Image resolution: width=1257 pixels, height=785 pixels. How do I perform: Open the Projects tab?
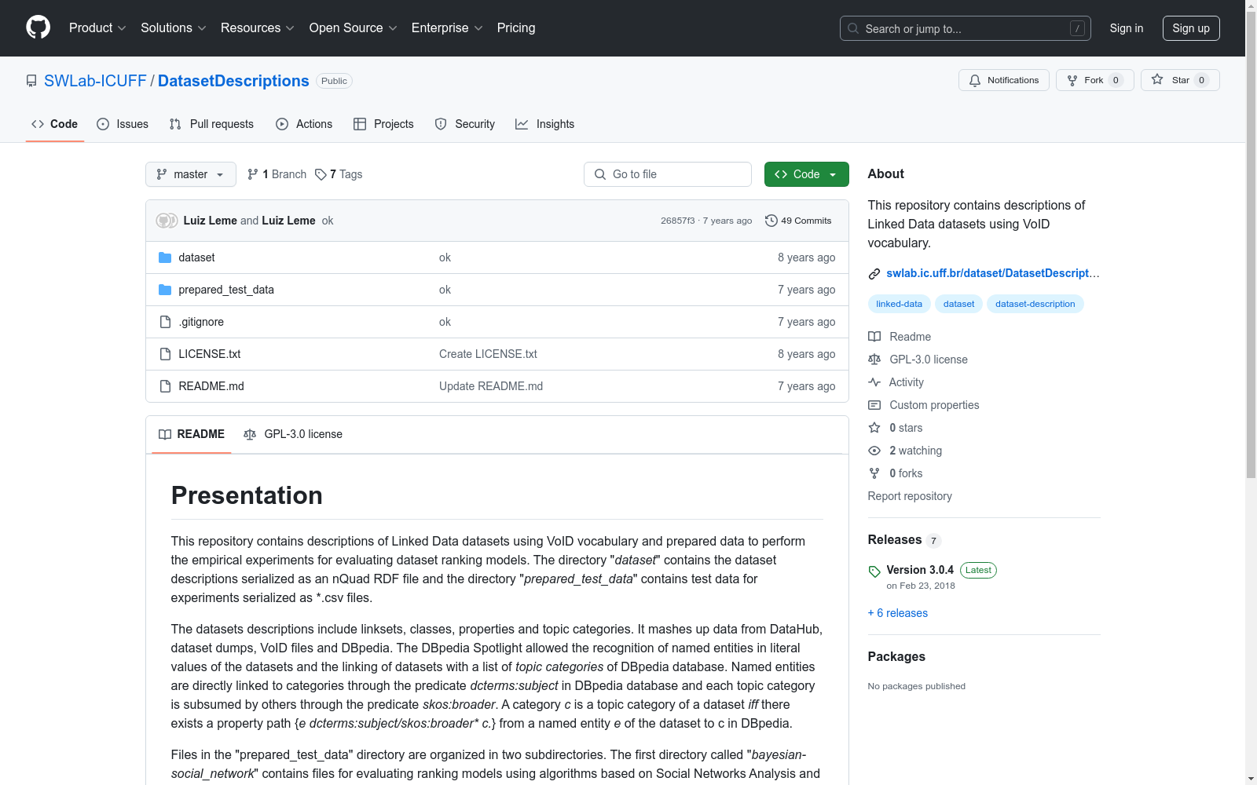point(383,124)
